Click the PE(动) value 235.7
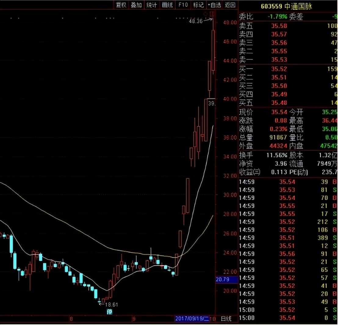338x325 pixels. click(329, 172)
